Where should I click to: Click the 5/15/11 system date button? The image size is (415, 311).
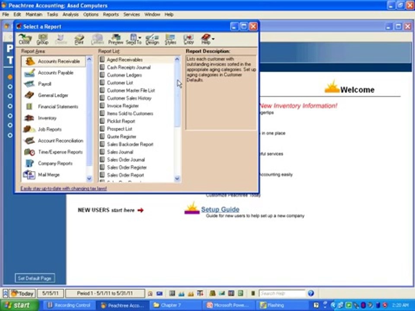(50, 294)
